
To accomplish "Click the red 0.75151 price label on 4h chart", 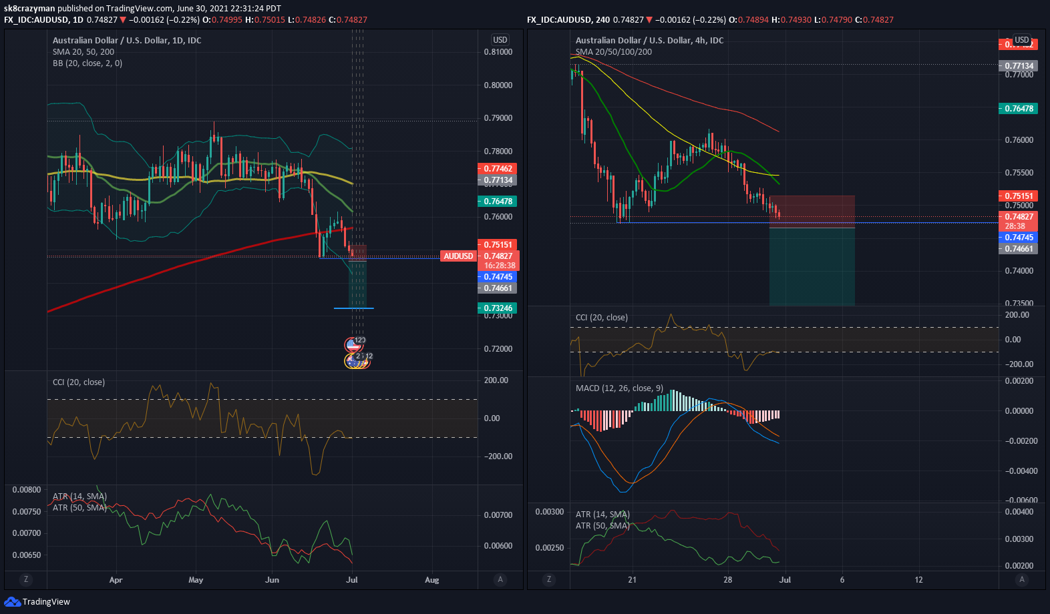I will 1019,196.
